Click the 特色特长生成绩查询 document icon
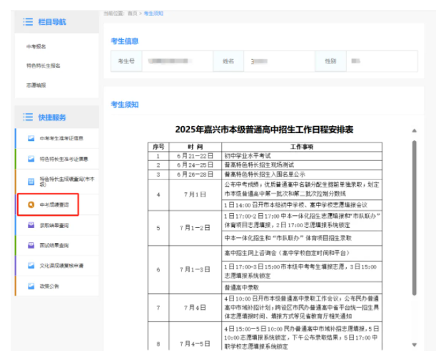Viewport: 436px width, 359px height. (x=31, y=182)
